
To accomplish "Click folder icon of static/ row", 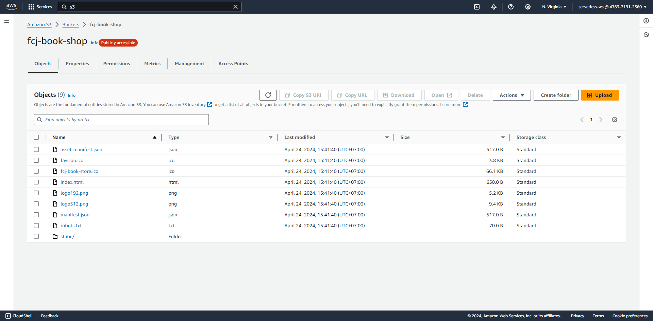I will (55, 236).
